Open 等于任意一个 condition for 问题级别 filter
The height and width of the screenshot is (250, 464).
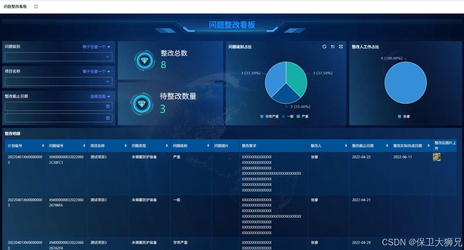(96, 47)
